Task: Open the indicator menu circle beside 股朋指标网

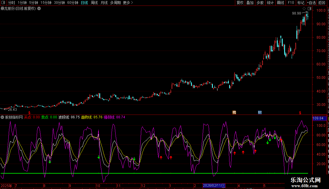Action: pyautogui.click(x=2, y=117)
